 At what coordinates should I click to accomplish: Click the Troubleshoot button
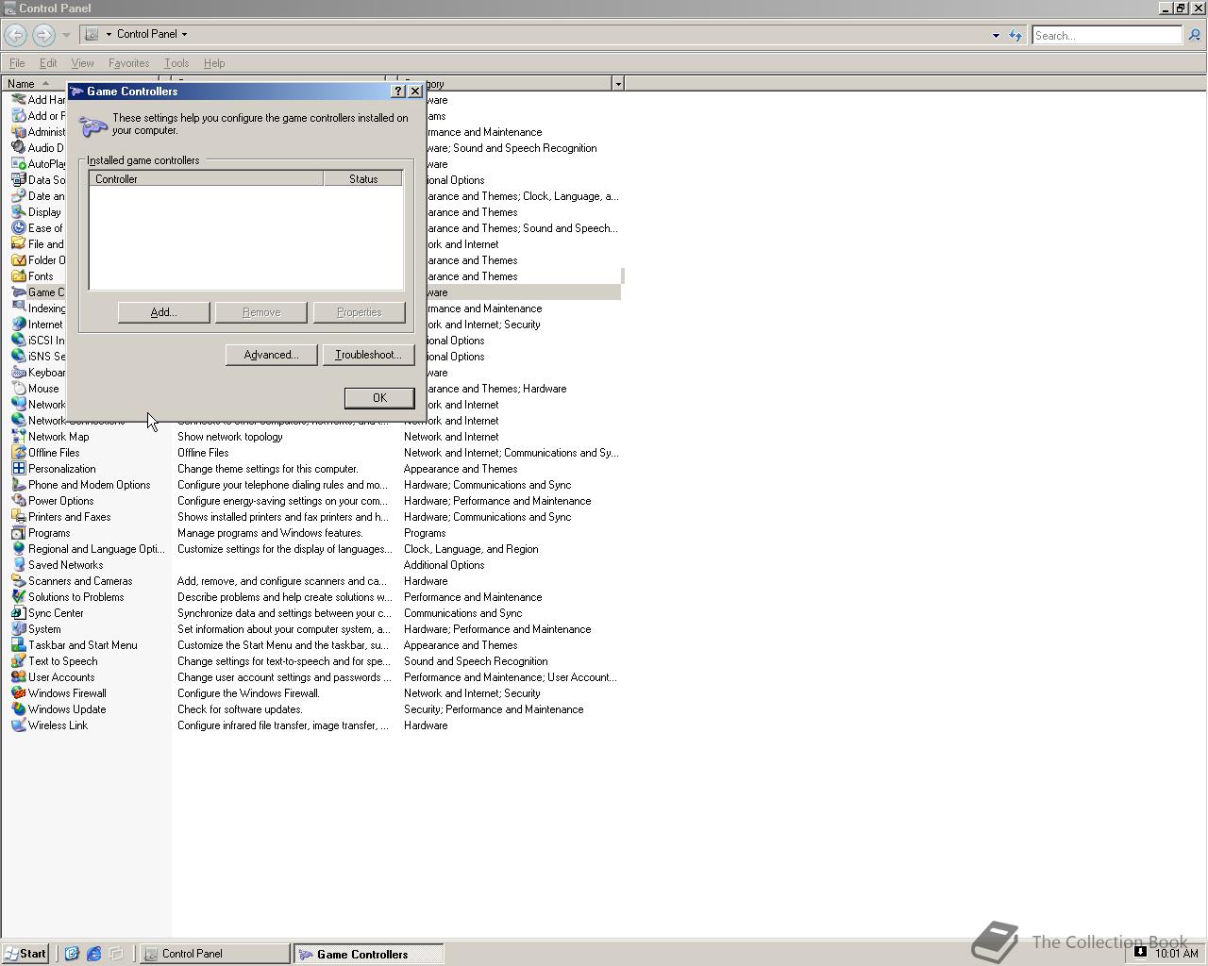[x=368, y=355]
